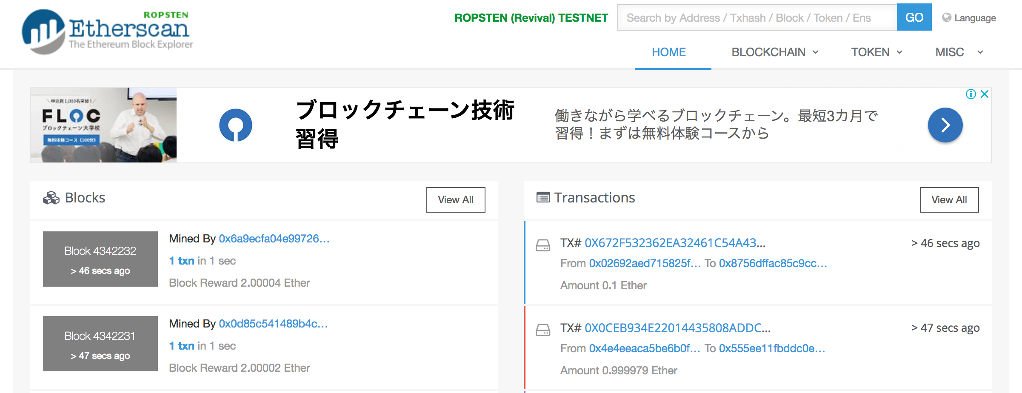
Task: Click 'Amount 0.999979 Ether' text
Action: pyautogui.click(x=619, y=370)
